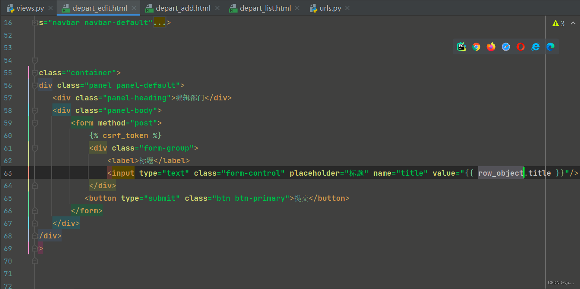Click row_object in the value attribute

(x=501, y=173)
